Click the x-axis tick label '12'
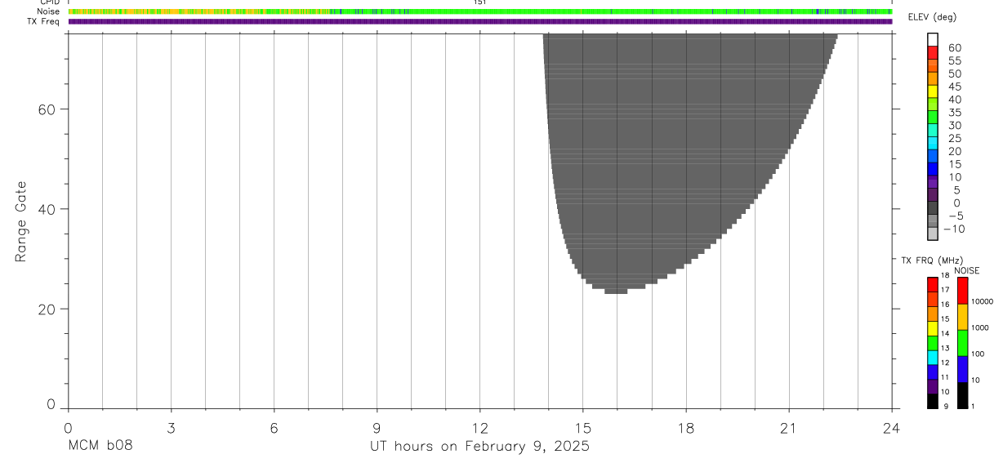 click(479, 427)
